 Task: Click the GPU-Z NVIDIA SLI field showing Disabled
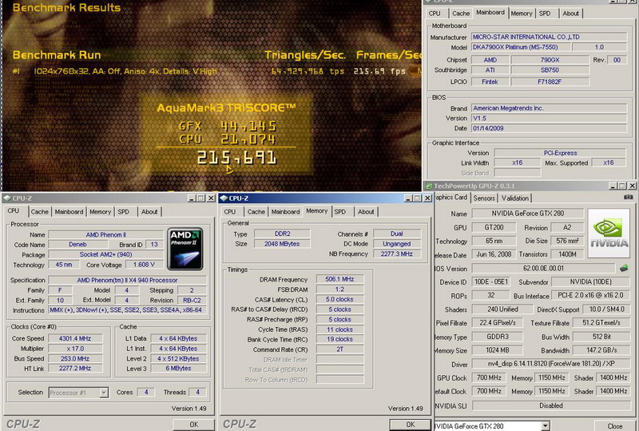tap(551, 405)
